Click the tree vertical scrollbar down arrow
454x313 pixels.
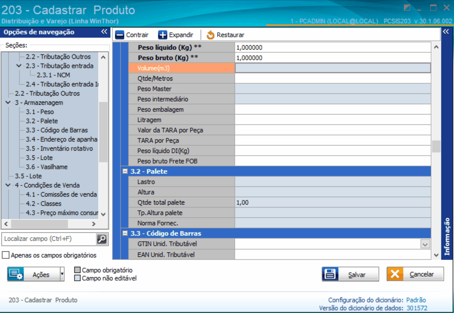click(103, 214)
